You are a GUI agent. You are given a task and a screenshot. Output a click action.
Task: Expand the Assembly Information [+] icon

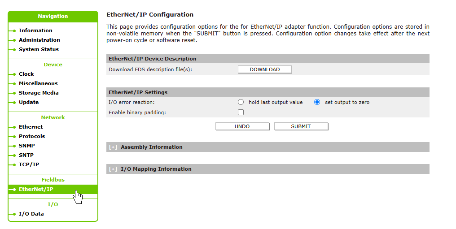[x=113, y=147]
